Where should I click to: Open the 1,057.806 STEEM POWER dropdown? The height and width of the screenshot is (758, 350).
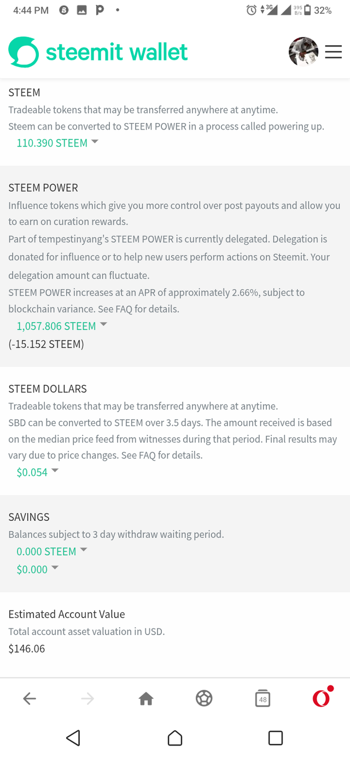point(62,326)
